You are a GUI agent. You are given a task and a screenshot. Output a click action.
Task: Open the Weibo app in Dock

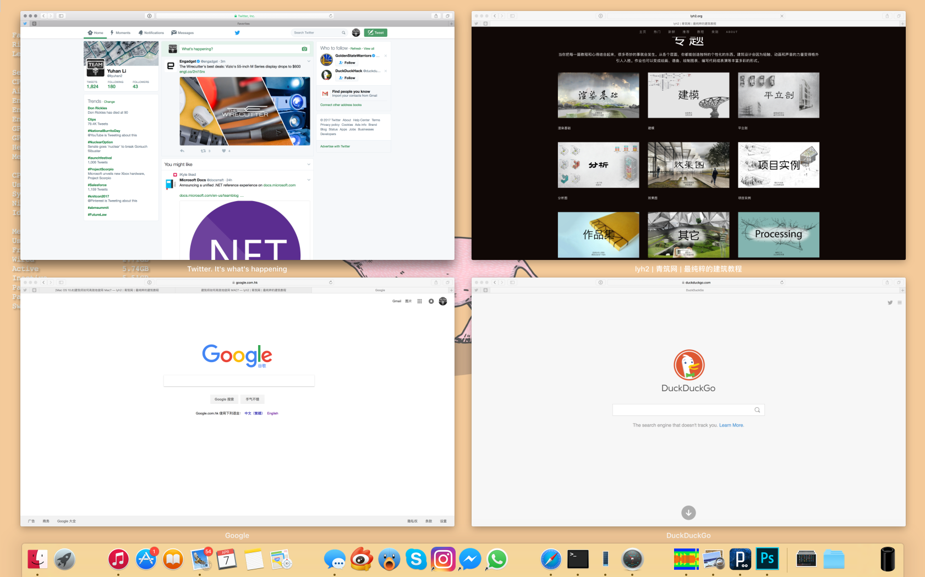[x=362, y=559]
